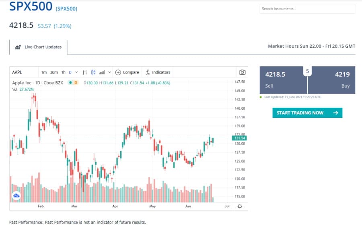Click the C131.54 close value
This screenshot has height=225, width=362.
[x=137, y=83]
